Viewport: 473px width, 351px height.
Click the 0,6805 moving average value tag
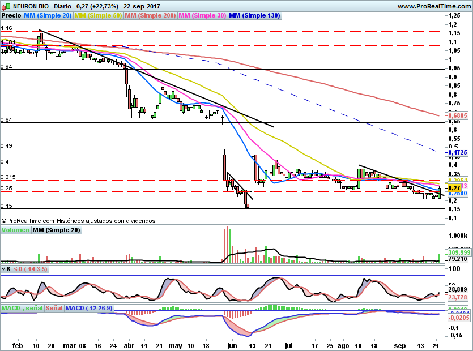pos(457,115)
